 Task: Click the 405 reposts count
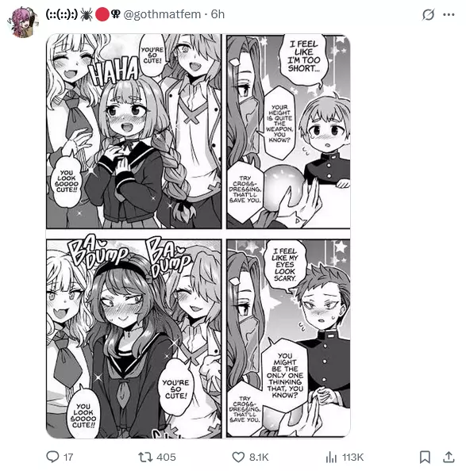click(166, 458)
